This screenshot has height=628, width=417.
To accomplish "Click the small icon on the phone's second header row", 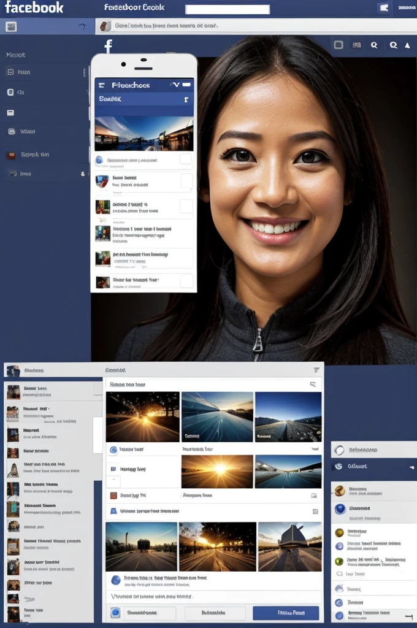I will 186,99.
